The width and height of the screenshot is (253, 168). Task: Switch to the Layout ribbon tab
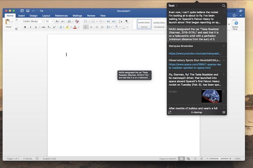click(x=46, y=16)
